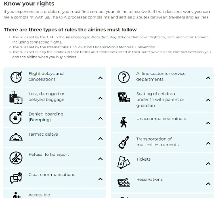Screen dimensions: 218x198
Task: Click the tickets boarding pass icon
Action: (124, 163)
